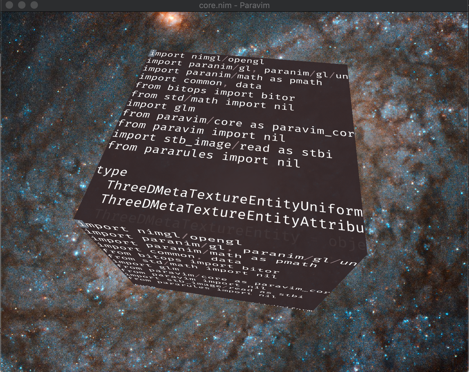Click the 'from paravim import nil' line on top face
469x372 pixels.
(201, 130)
